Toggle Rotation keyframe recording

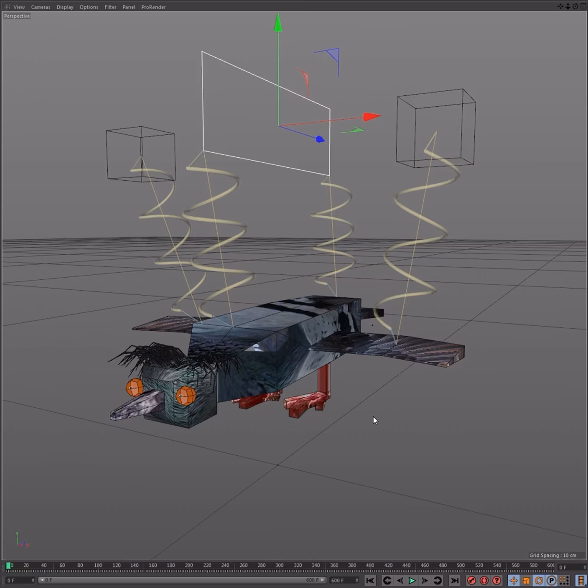point(539,580)
